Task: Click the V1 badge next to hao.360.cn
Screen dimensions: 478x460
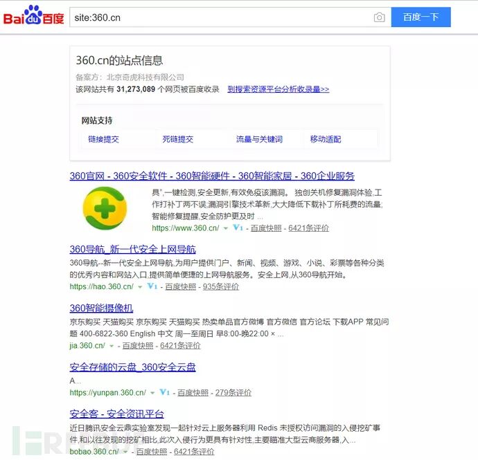Action: (152, 286)
